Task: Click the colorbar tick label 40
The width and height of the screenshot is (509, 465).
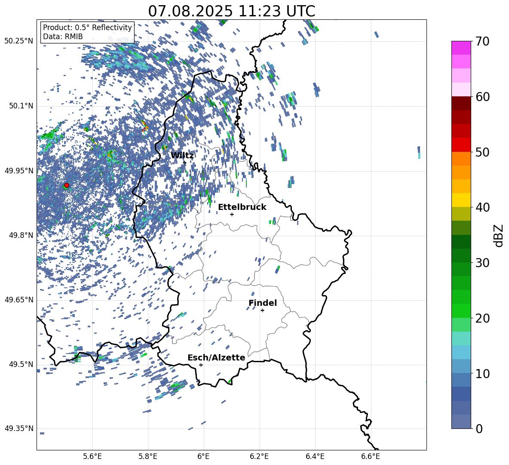Action: pyautogui.click(x=482, y=207)
